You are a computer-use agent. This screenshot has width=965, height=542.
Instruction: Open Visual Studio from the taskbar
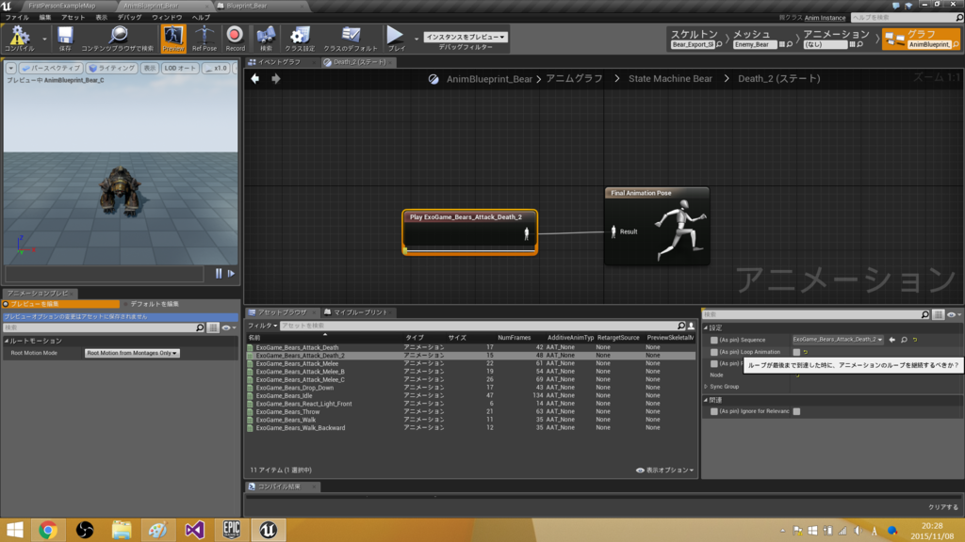[x=194, y=530]
